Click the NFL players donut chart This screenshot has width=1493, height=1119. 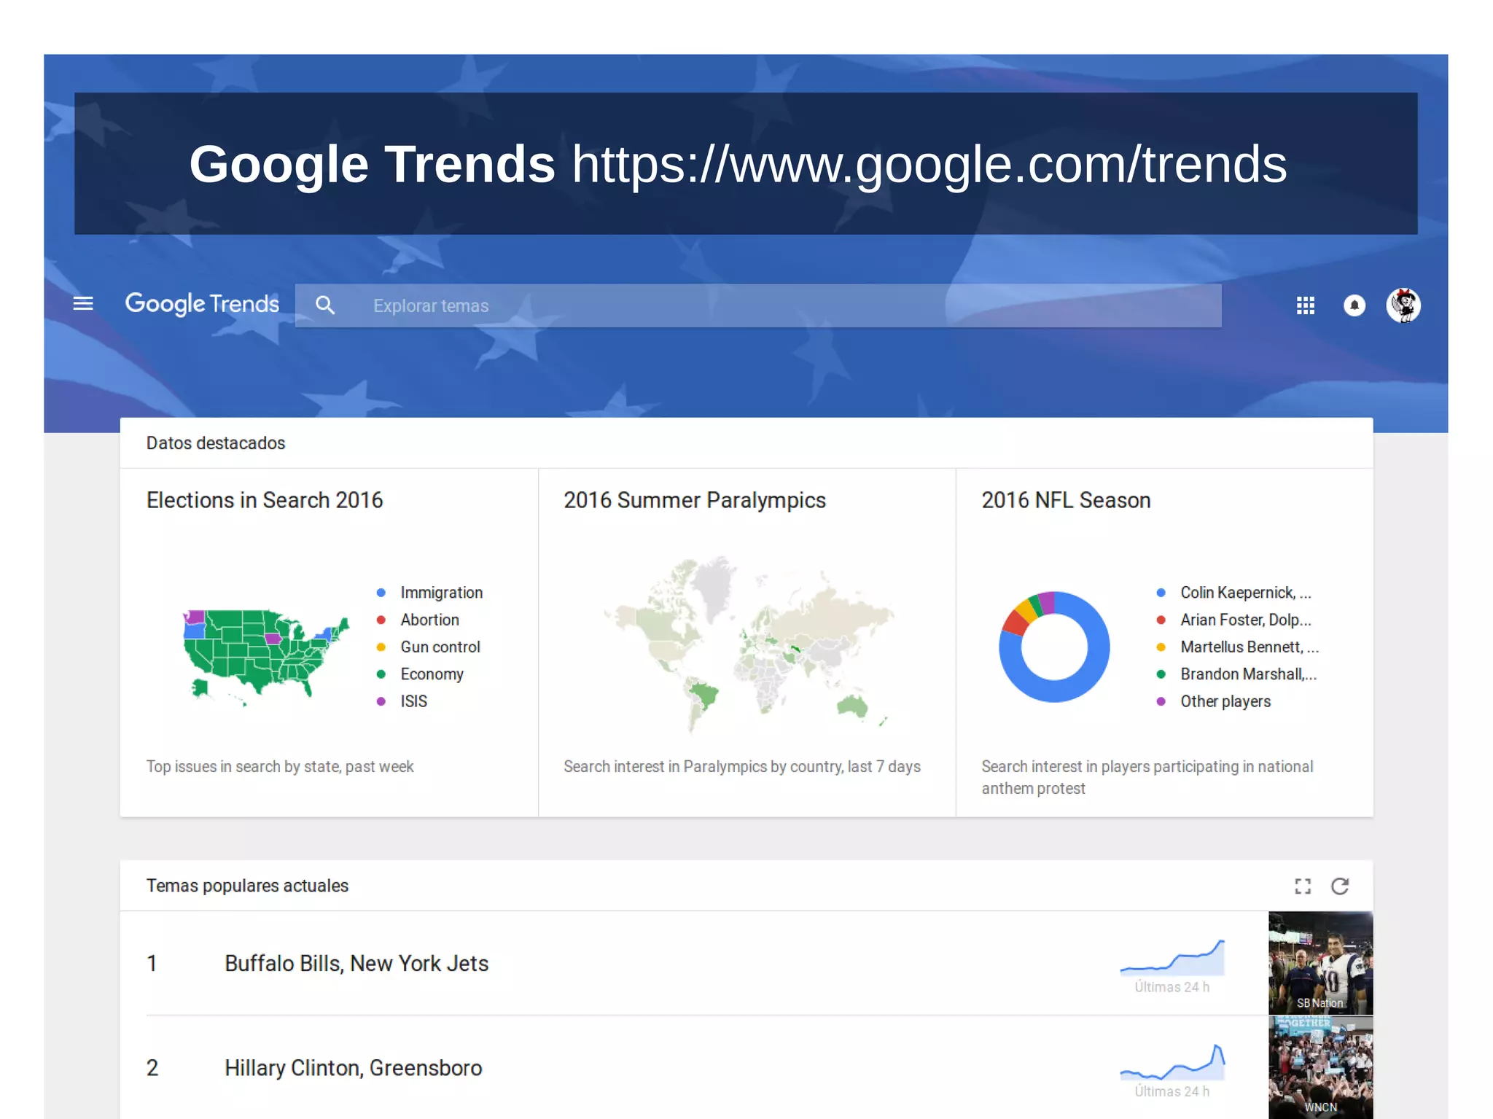[x=1054, y=647]
